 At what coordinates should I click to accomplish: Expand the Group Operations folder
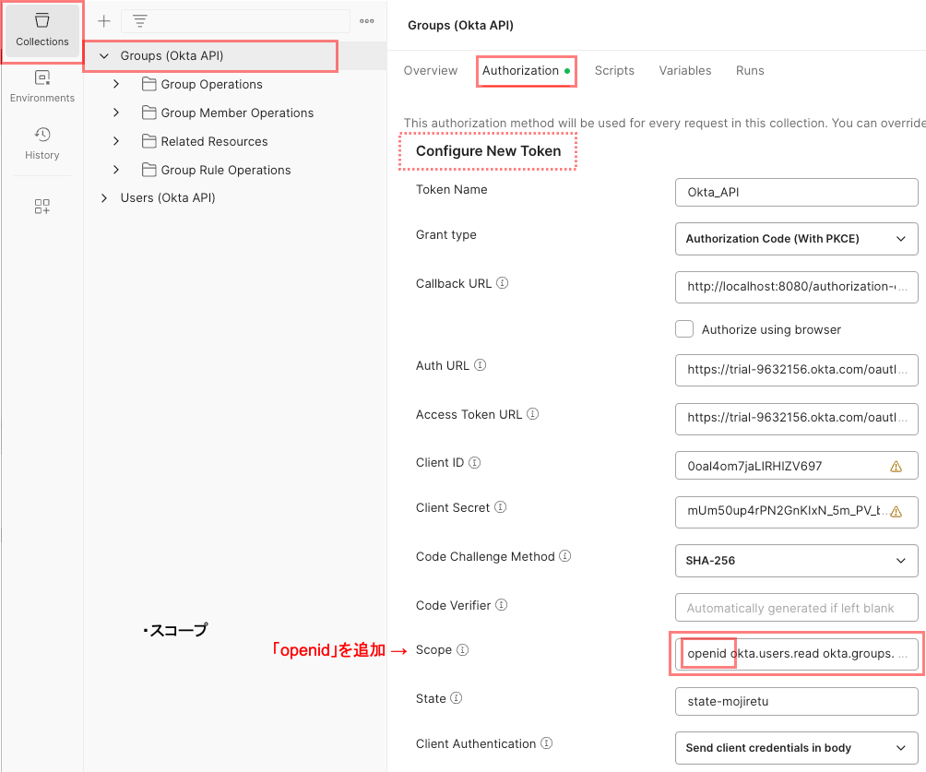click(x=116, y=84)
